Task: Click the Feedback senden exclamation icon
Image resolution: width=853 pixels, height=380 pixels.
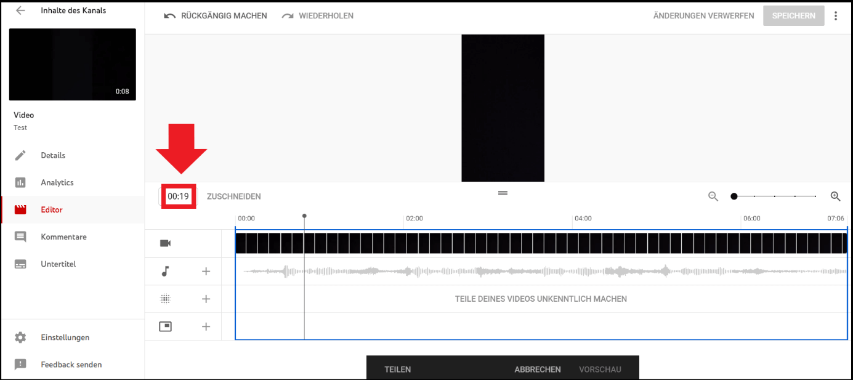Action: coord(20,365)
